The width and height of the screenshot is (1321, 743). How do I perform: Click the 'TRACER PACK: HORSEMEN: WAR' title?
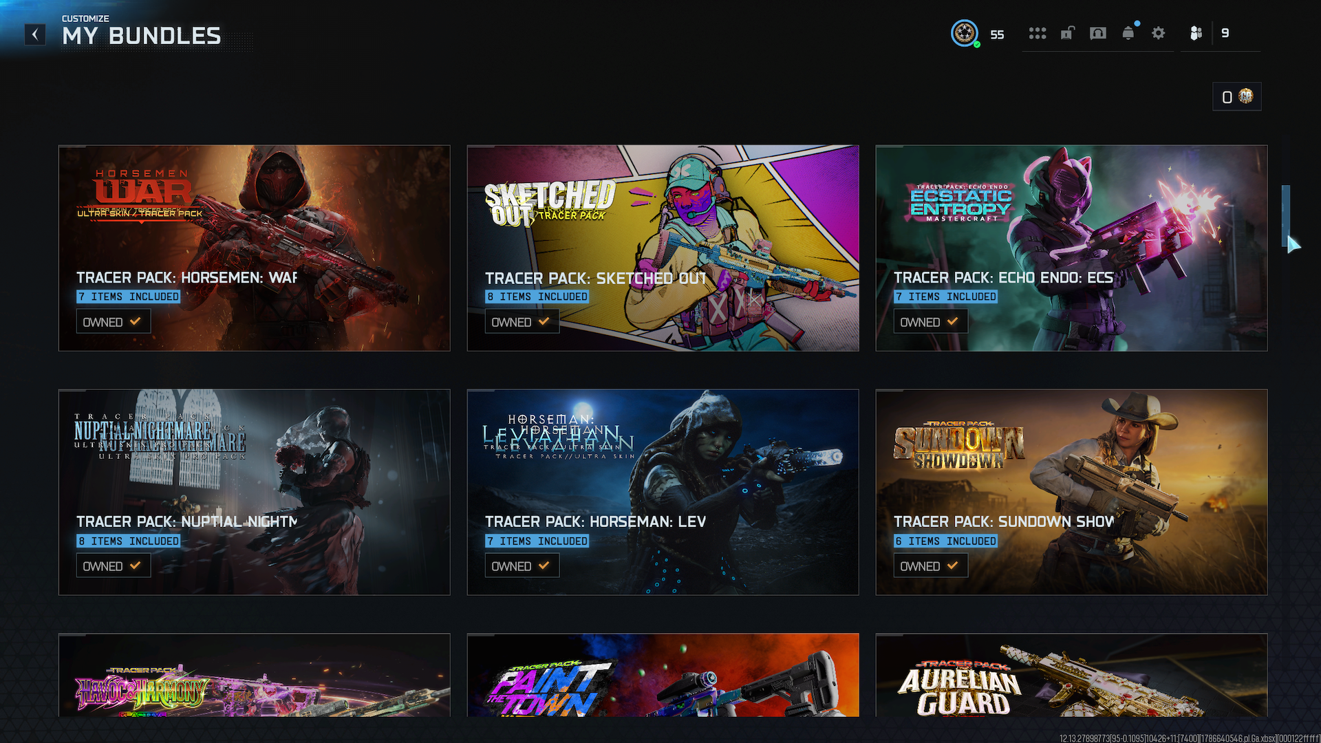(x=187, y=277)
